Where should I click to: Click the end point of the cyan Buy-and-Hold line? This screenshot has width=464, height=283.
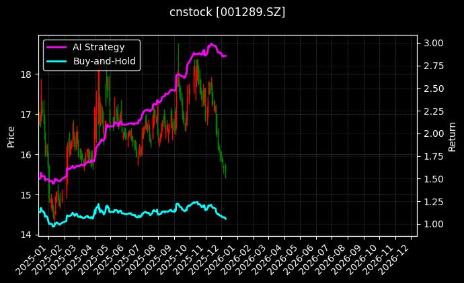[x=225, y=219]
